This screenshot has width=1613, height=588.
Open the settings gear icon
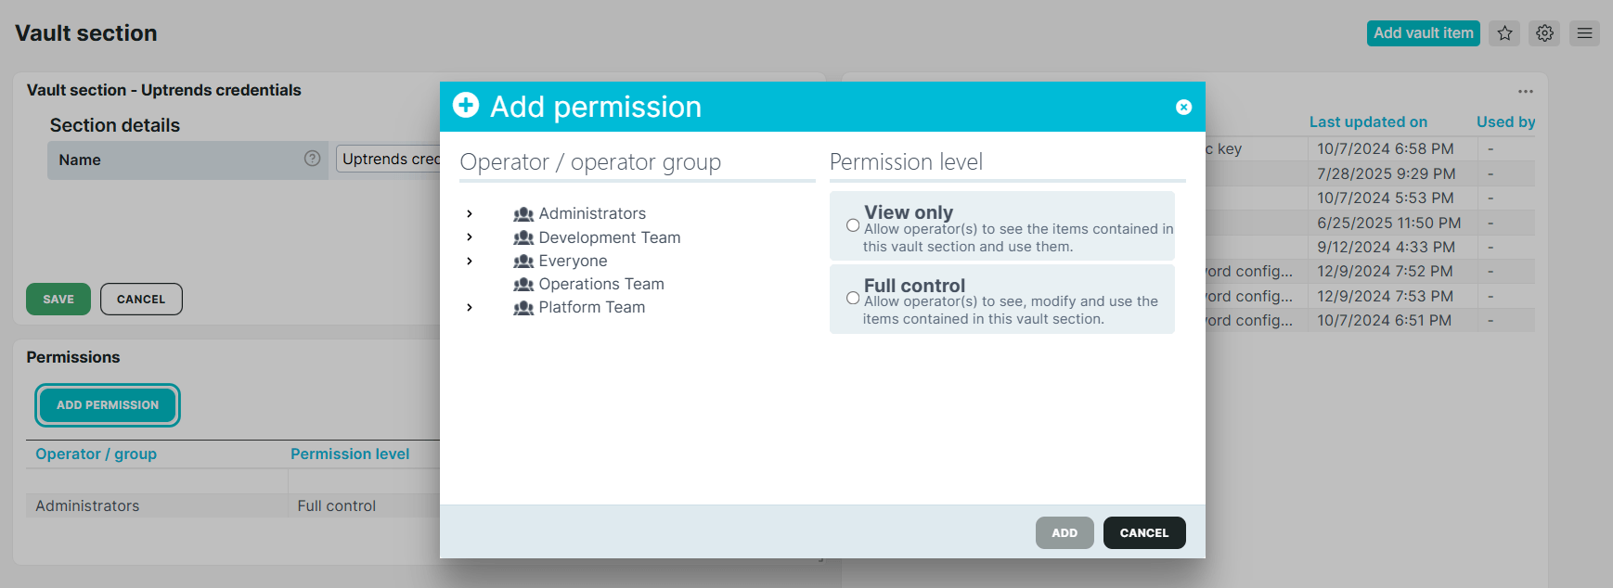pyautogui.click(x=1544, y=33)
